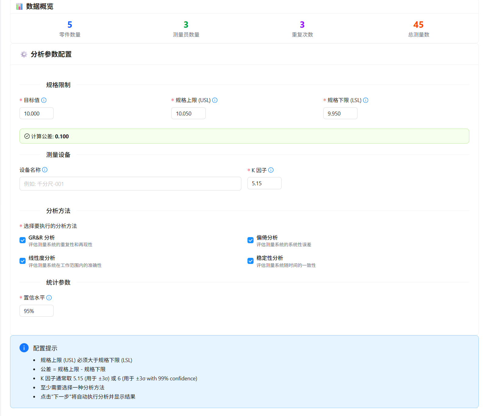This screenshot has height=416, width=487.
Task: Click the info icon next to K 因子
Action: (271, 170)
